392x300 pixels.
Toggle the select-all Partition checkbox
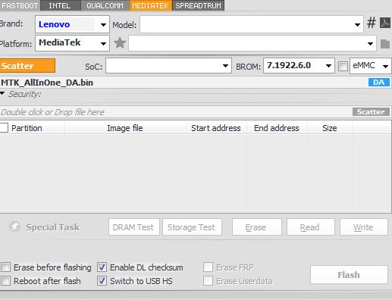[x=4, y=128]
